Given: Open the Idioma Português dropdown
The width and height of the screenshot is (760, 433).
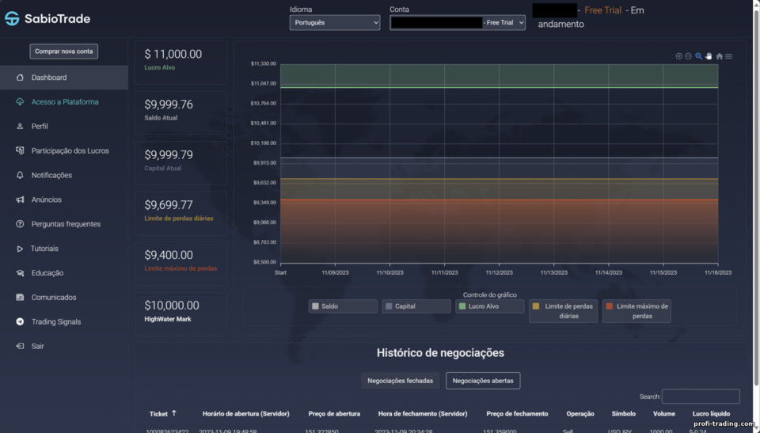Looking at the screenshot, I should [x=335, y=22].
